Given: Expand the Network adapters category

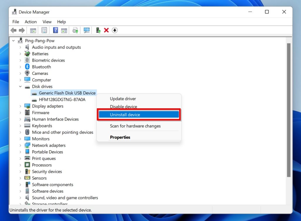Looking at the screenshot, I should click(20, 145).
